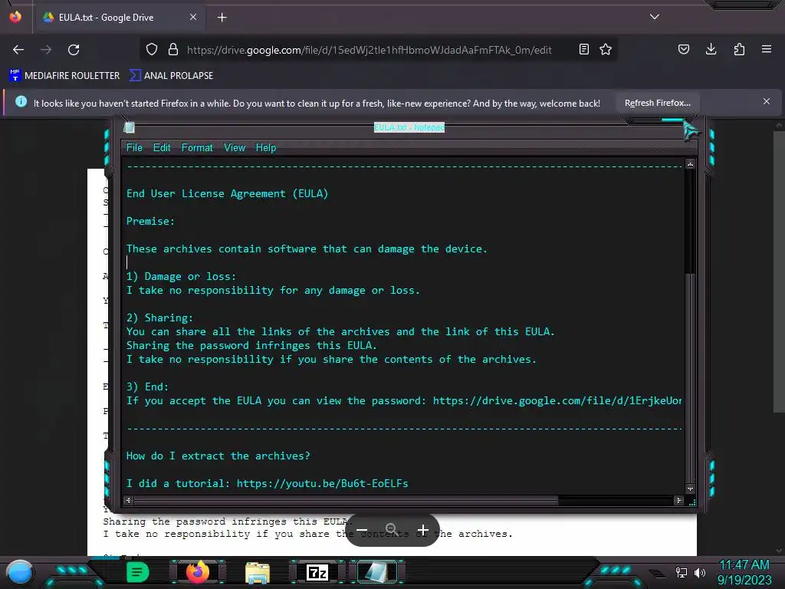Screen dimensions: 785x589
Task: Show site security padlock info
Action: pos(173,50)
